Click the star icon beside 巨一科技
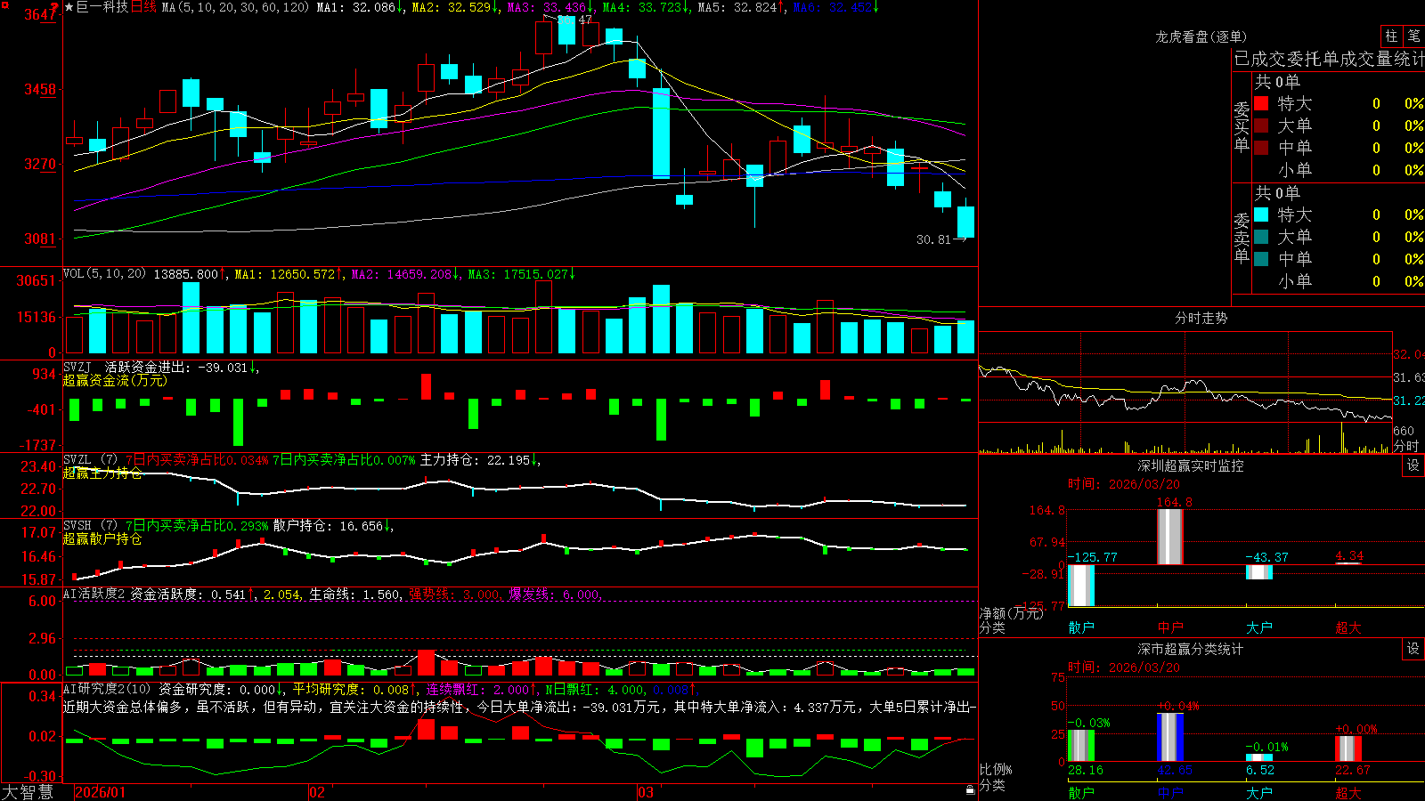This screenshot has width=1425, height=801. [69, 7]
